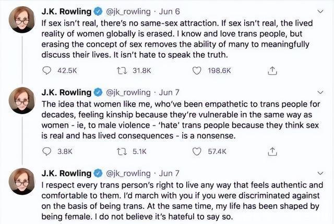Like the tweet with 198.6K likes
Screen dimensions: 334x224
coord(197,70)
